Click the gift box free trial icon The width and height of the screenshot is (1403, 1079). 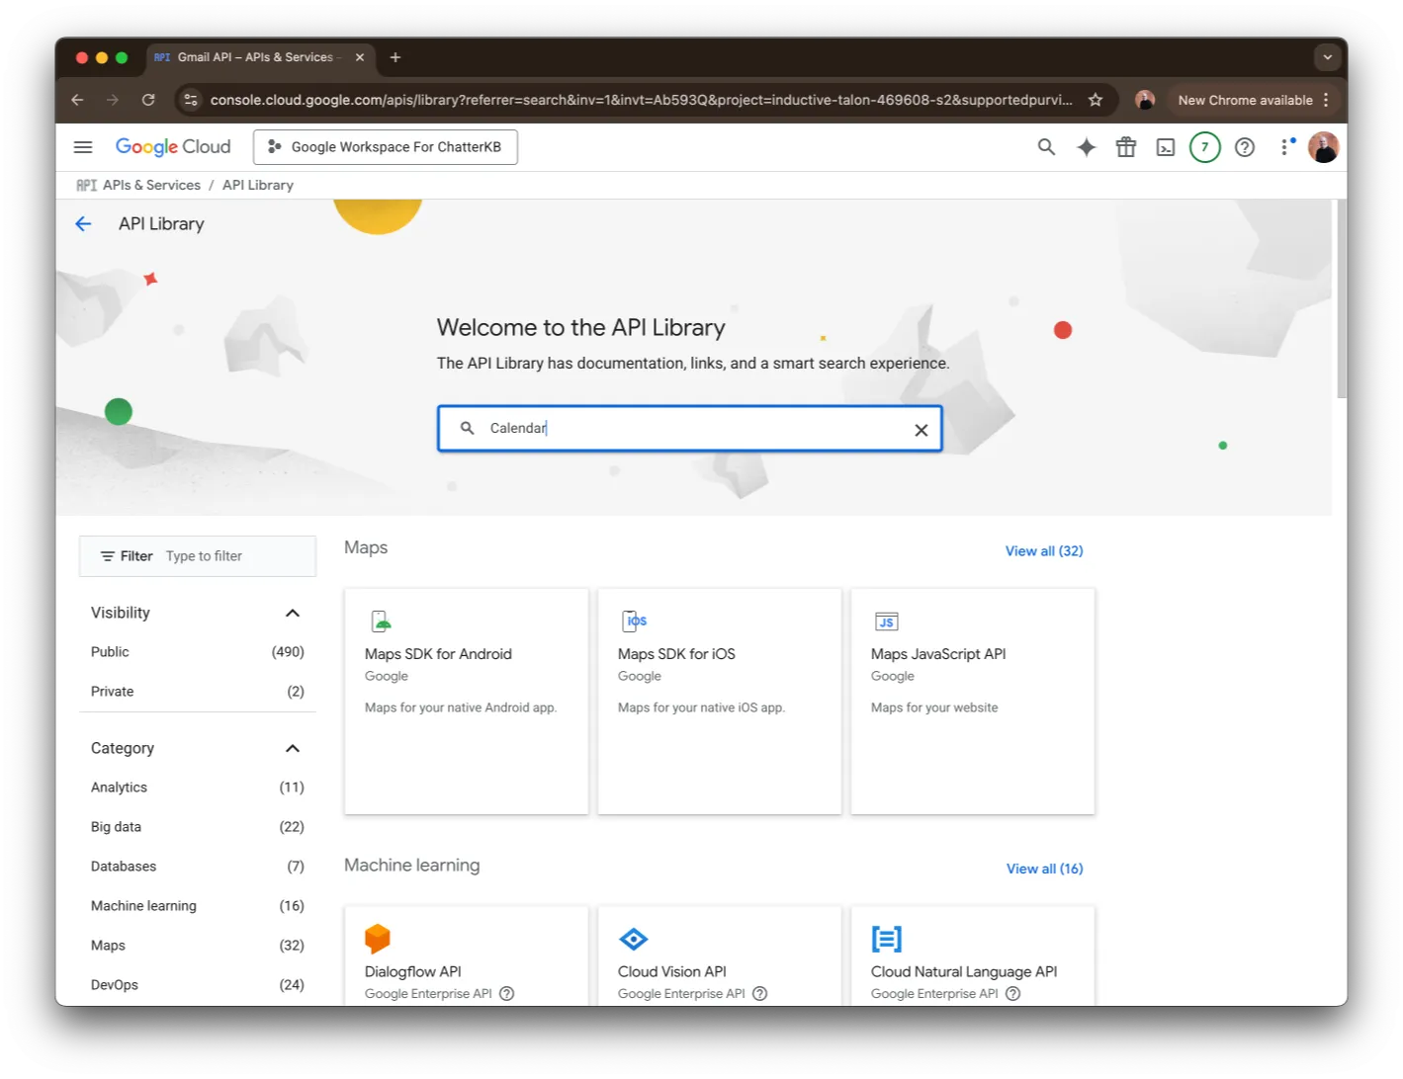[1126, 147]
